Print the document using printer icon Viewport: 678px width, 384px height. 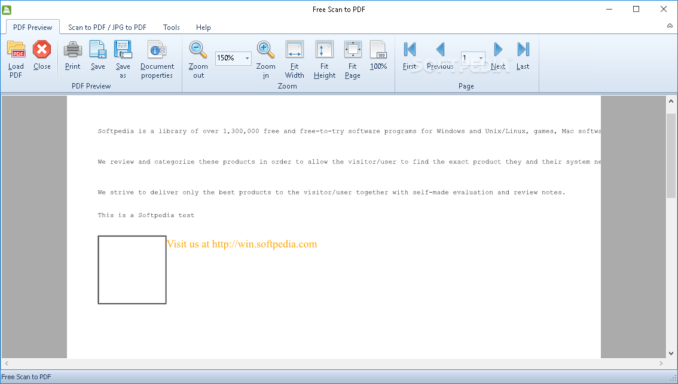click(x=73, y=49)
